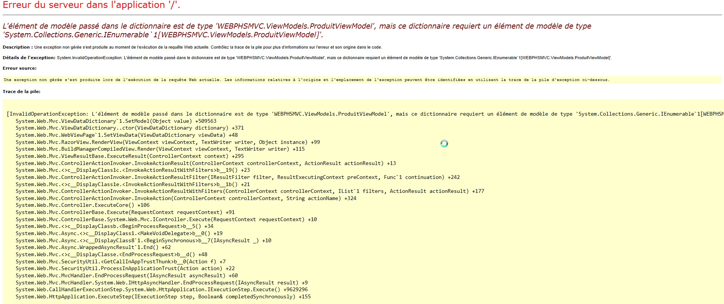Viewport: 724px width, 304px height.
Task: Click the 'InvokeActionResultFilter' +242 stack line
Action: coord(237,177)
